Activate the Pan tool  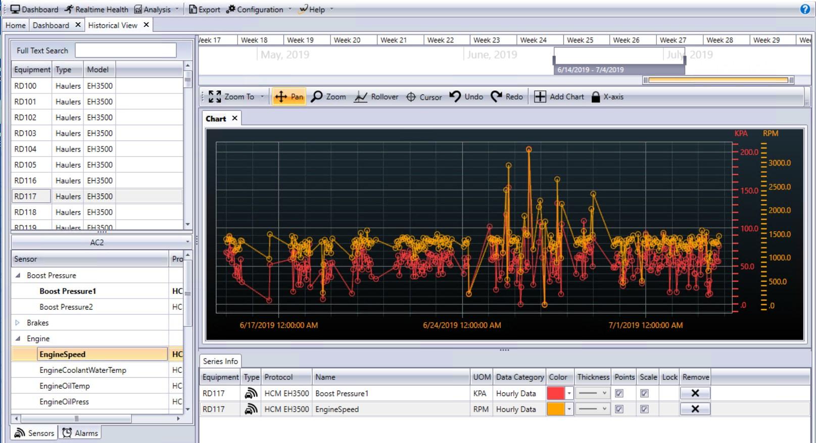(x=289, y=96)
